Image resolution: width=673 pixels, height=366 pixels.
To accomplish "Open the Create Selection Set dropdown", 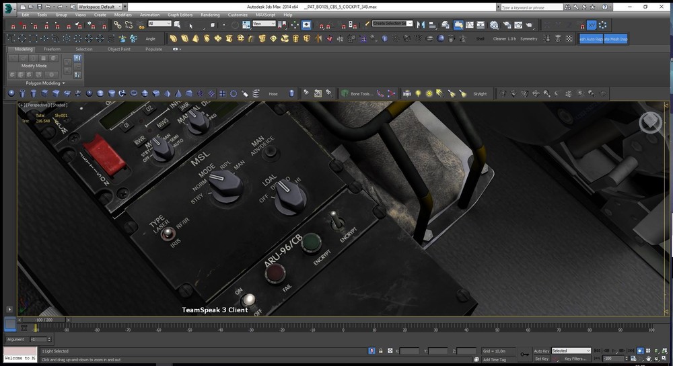I will (x=392, y=24).
